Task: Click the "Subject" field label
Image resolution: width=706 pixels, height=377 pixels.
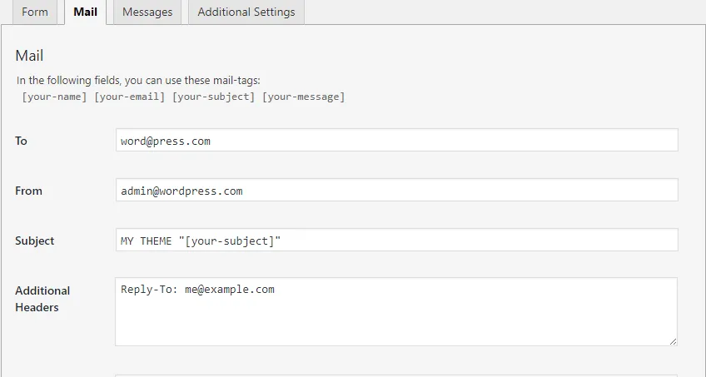Action: (35, 241)
